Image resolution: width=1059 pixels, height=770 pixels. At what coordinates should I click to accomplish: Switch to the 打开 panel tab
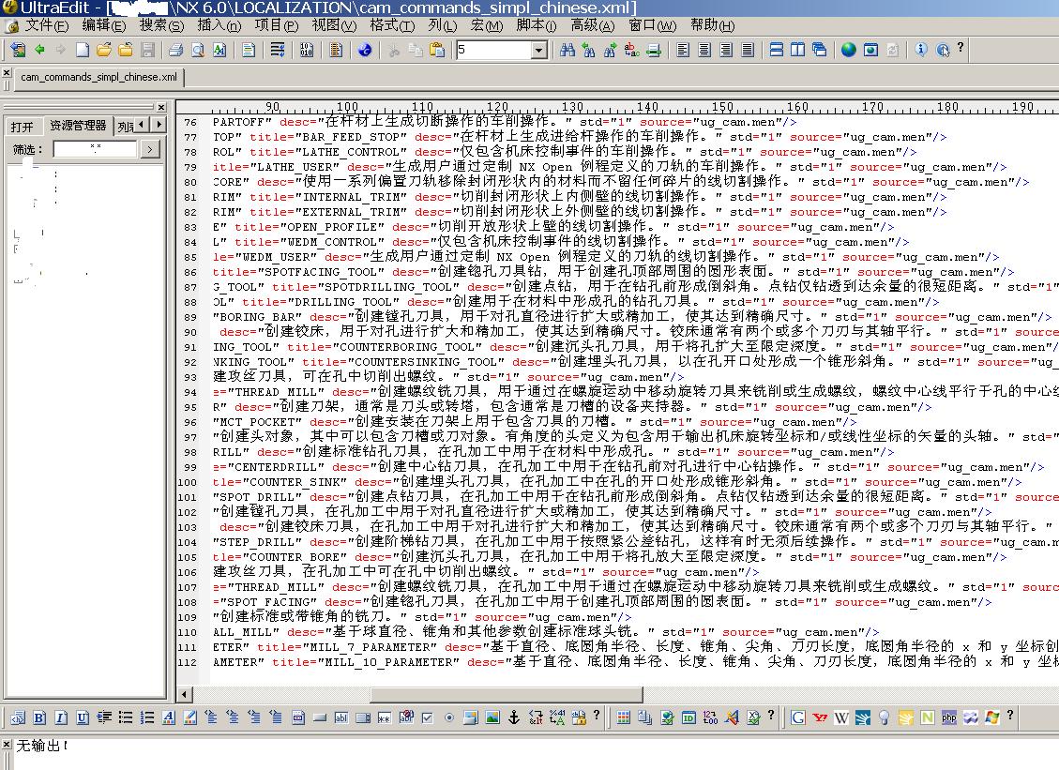pos(23,127)
